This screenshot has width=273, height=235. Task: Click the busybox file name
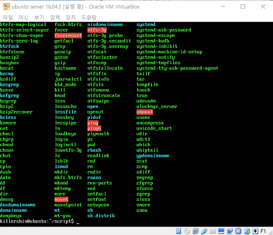[x=9, y=63]
